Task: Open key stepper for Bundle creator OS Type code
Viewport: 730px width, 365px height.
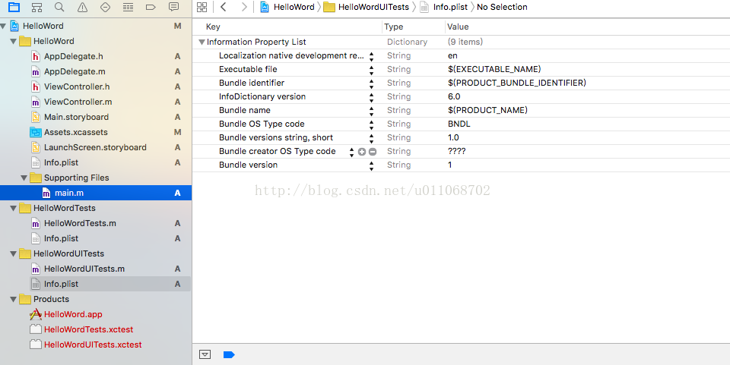Action: coord(351,152)
